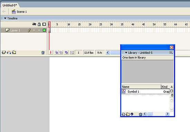Click the back arrow beside Scene 1
Viewport: 190px width, 132px height.
4,12
